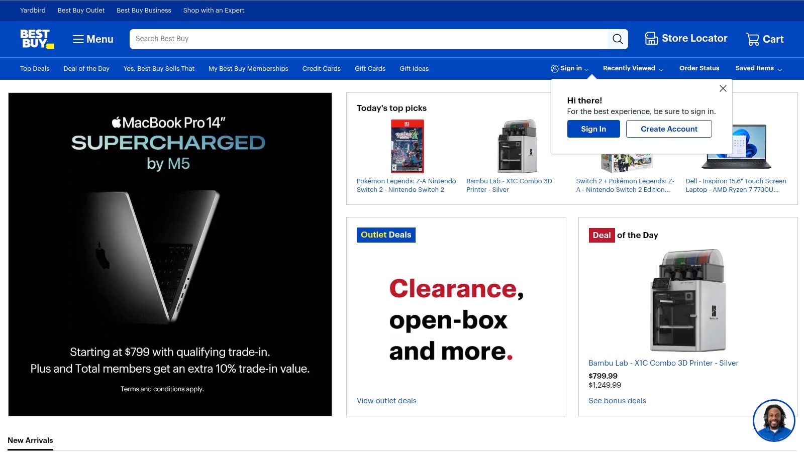Click the Sign In button
The image size is (804, 452).
click(x=593, y=129)
